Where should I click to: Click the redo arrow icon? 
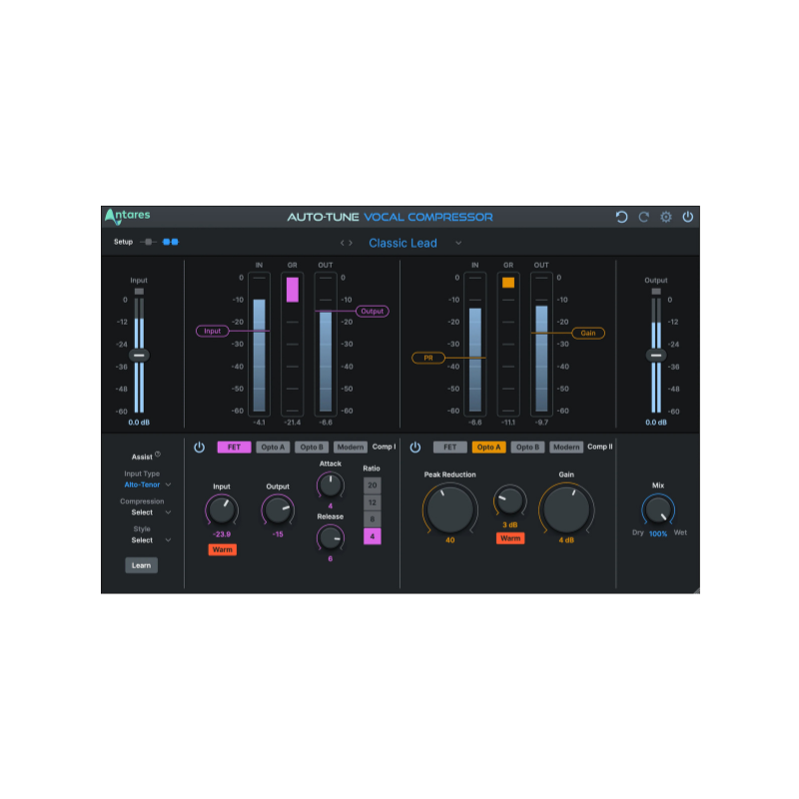point(643,217)
